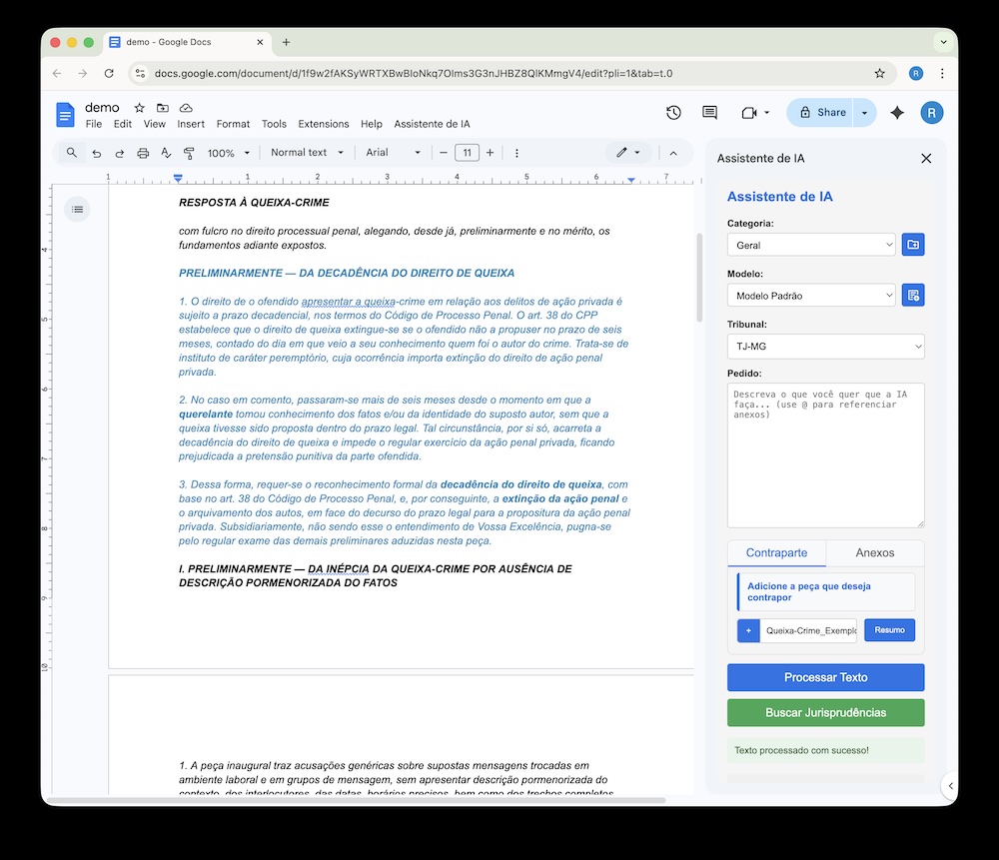
Task: Open the Arial font dropdown
Action: [393, 153]
